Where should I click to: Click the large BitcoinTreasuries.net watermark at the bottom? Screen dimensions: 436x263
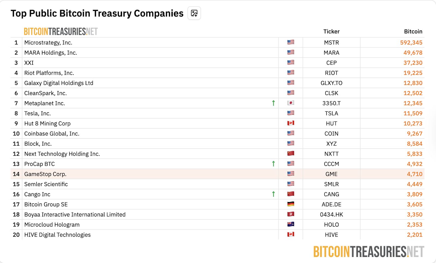coord(368,252)
